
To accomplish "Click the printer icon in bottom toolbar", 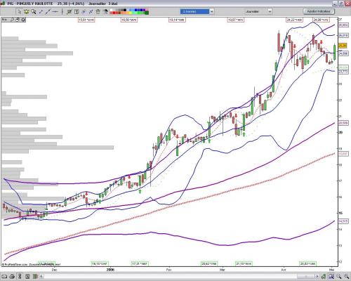I will [x=12, y=277].
